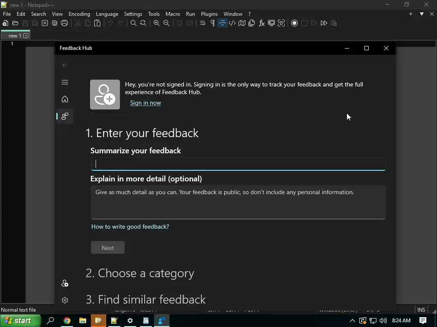
Task: Run macro multiple times icon
Action: (x=324, y=23)
